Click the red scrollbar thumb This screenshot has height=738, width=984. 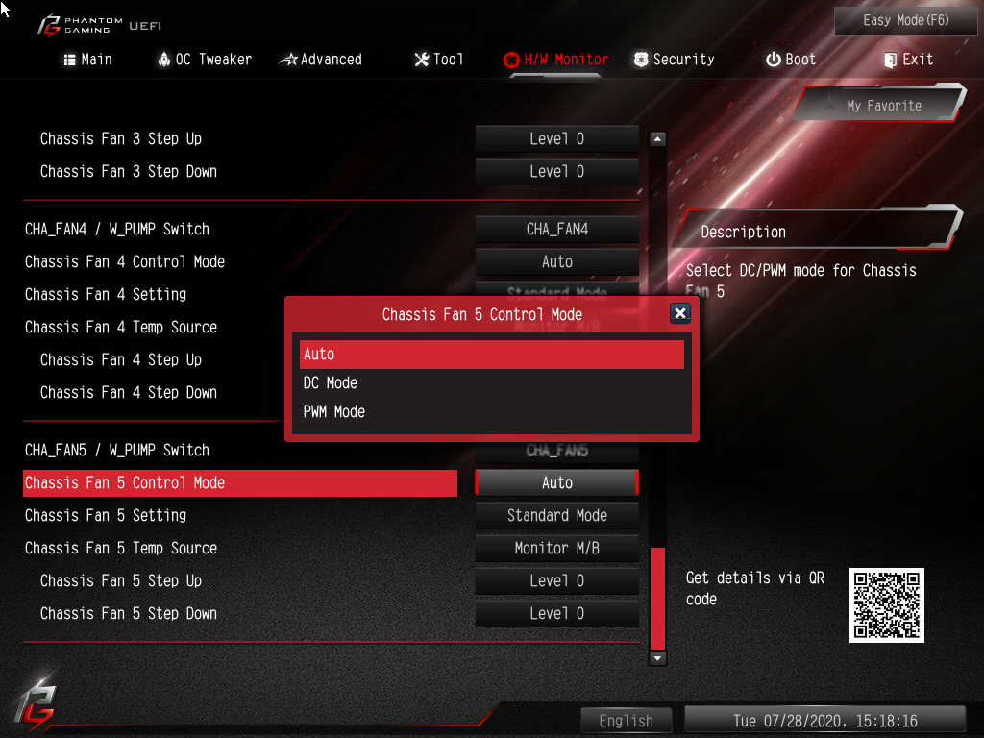coord(657,598)
